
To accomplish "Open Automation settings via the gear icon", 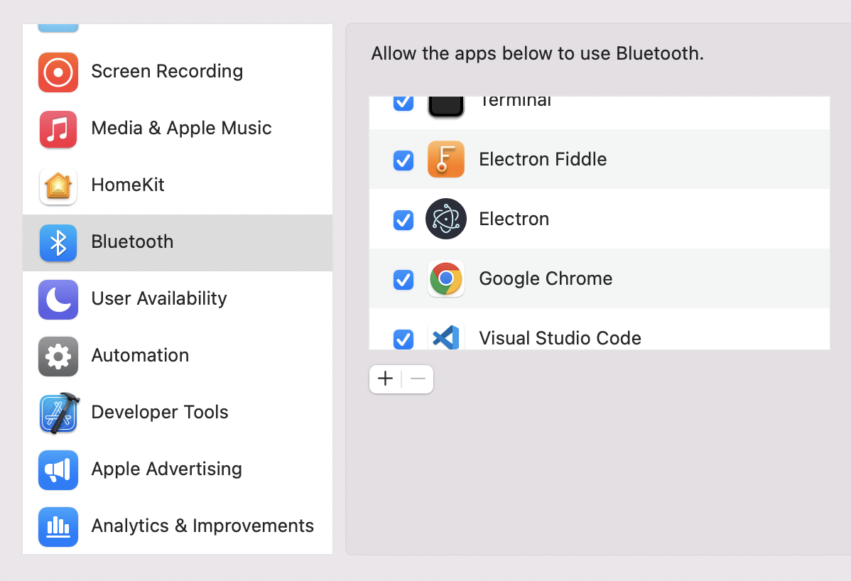I will (58, 357).
